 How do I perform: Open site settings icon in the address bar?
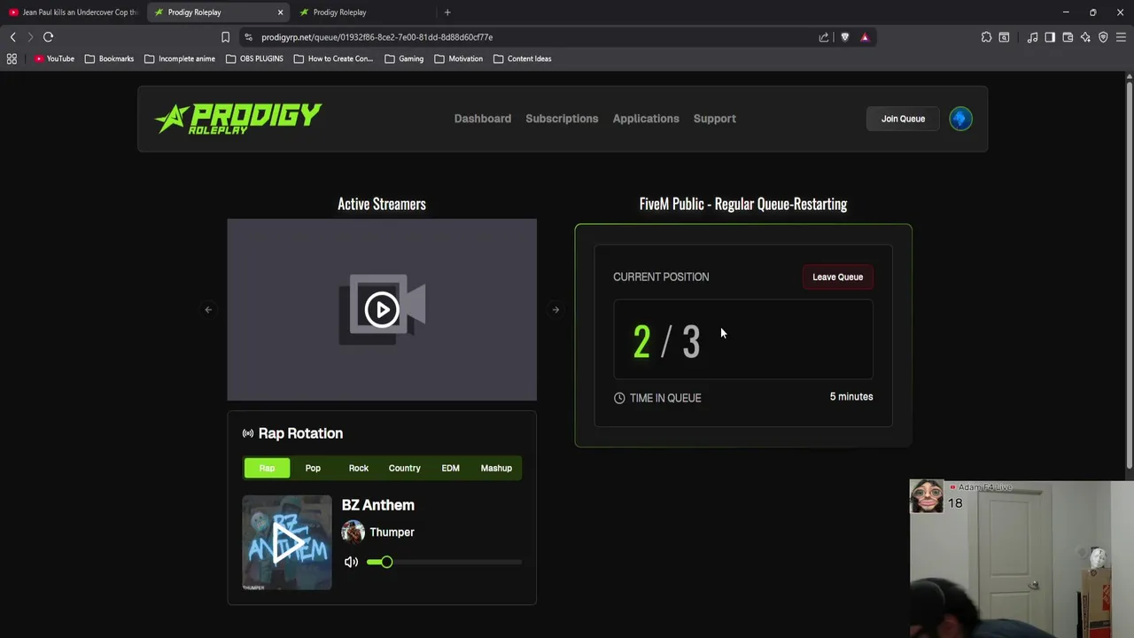click(248, 37)
